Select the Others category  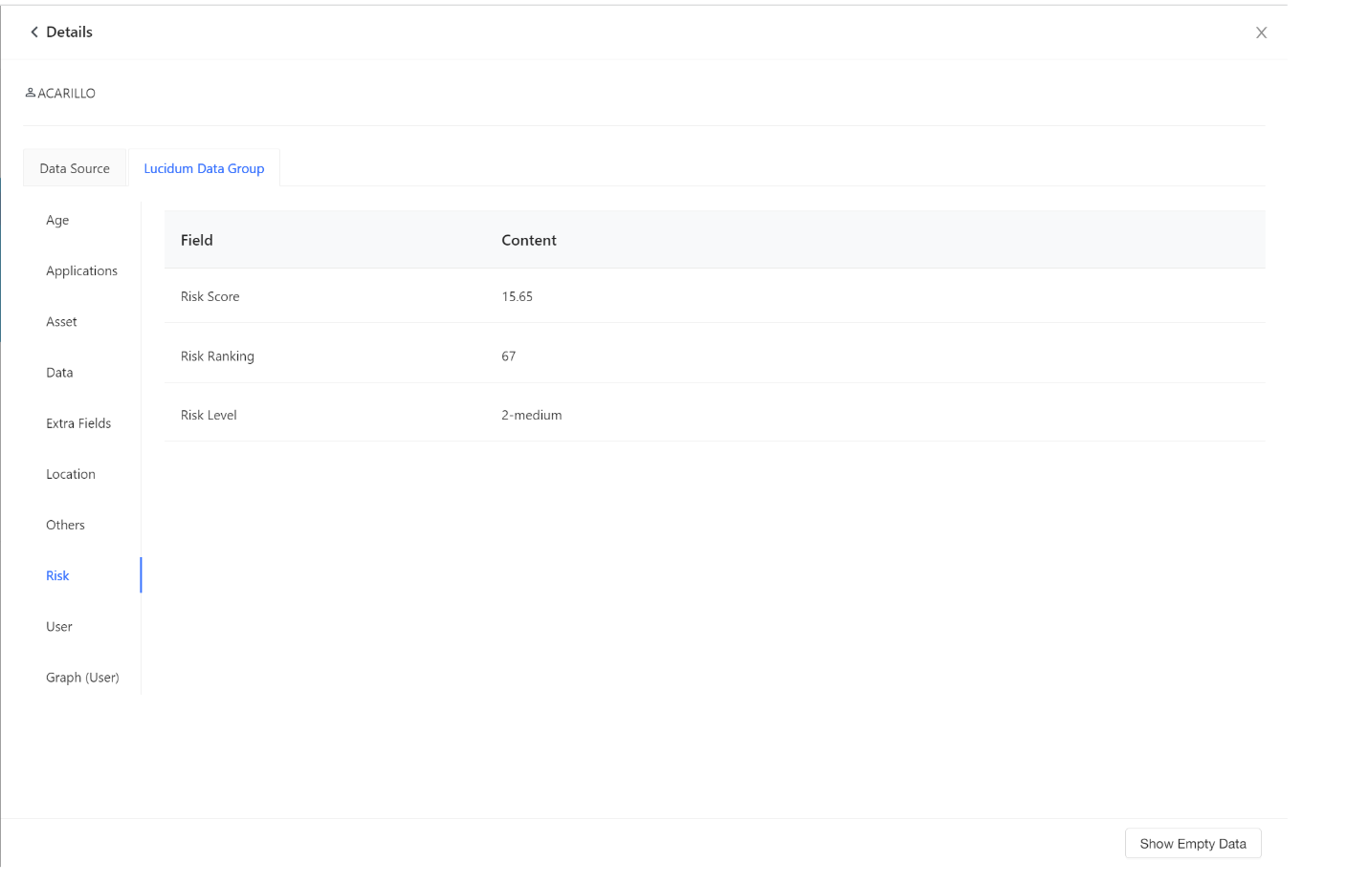65,525
